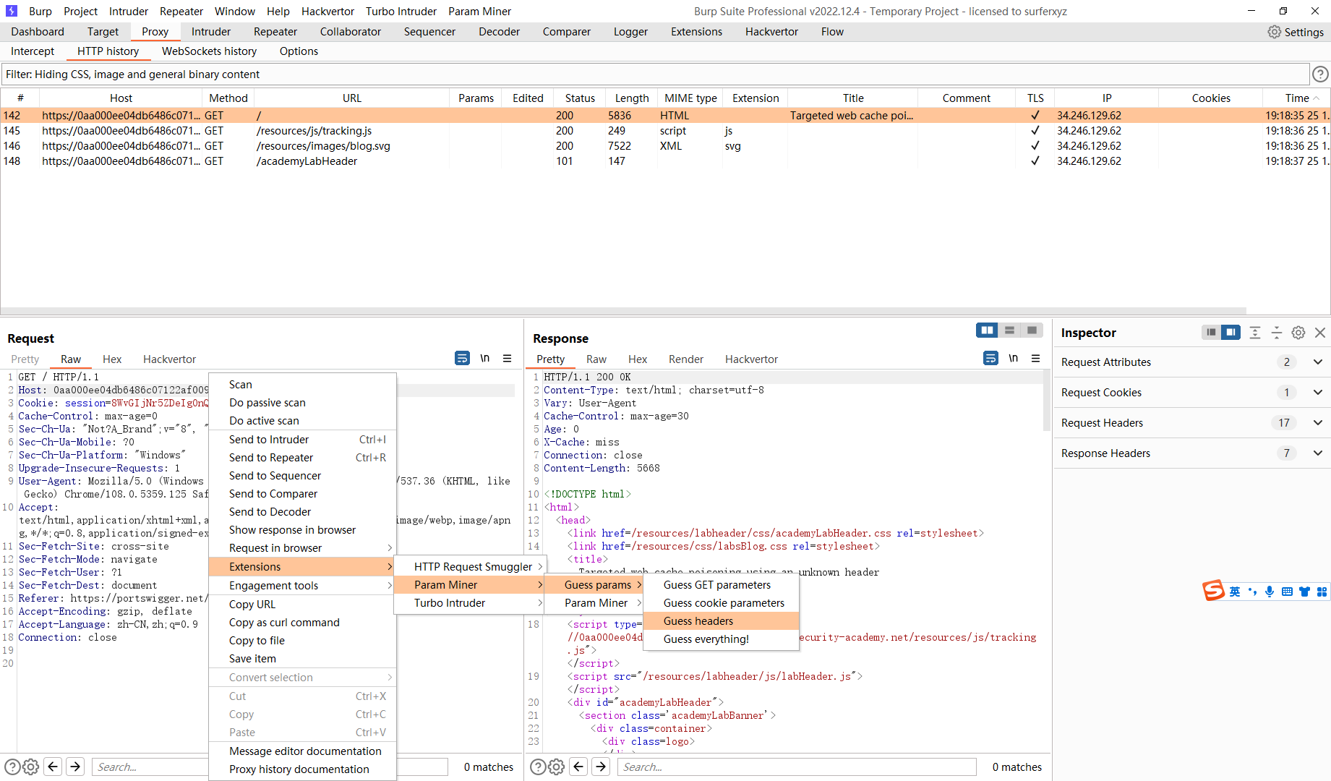Open Turbo Intruder submenu

pos(470,603)
